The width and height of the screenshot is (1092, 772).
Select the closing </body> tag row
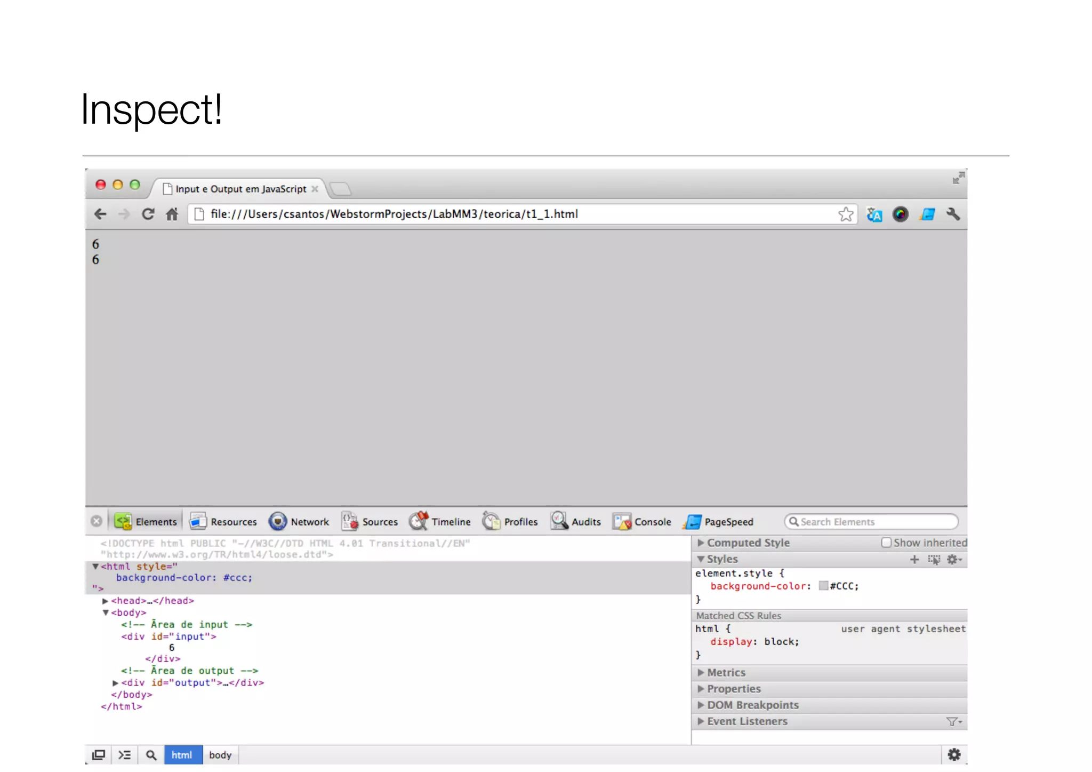[132, 695]
